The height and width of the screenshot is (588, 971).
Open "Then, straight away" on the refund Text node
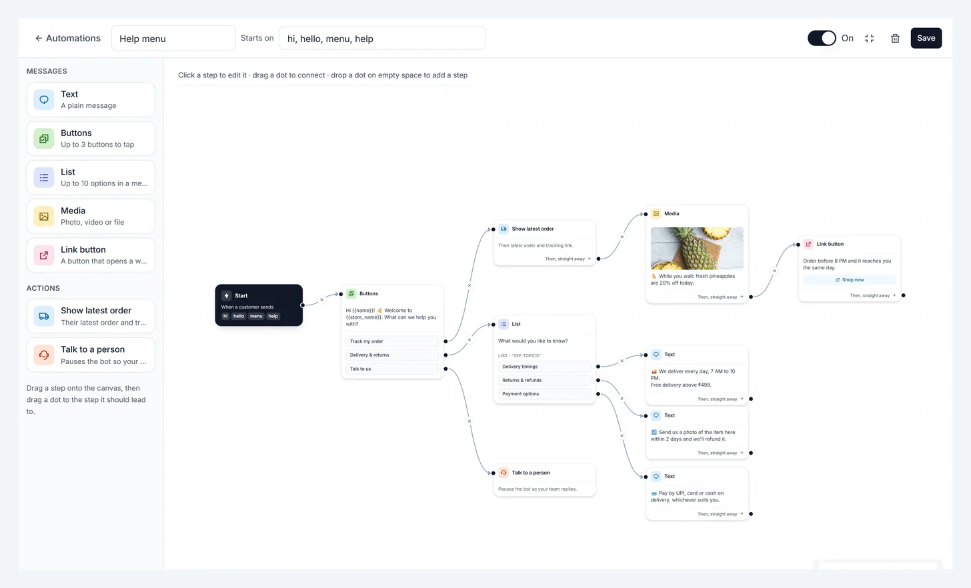coord(720,453)
